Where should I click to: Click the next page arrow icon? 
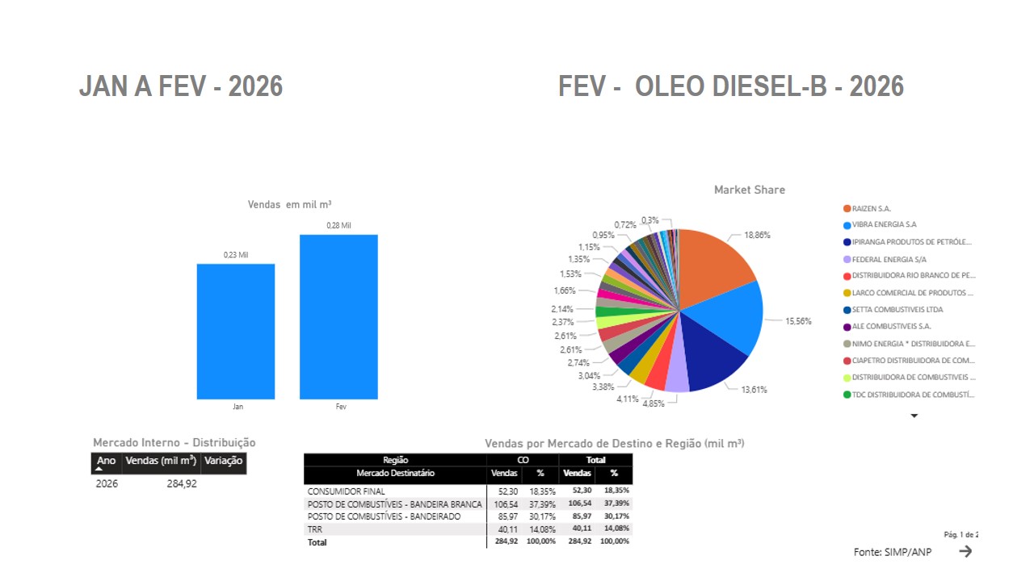tap(965, 551)
